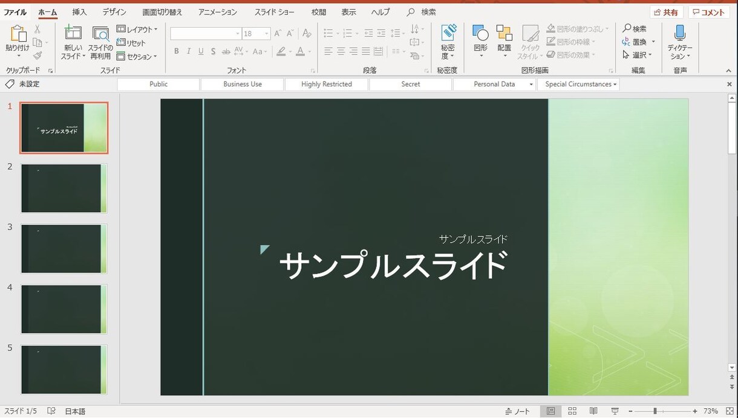Viewport: 738px width, 418px height.
Task: Click the Paste (貼り付け) clipboard icon
Action: 18,33
